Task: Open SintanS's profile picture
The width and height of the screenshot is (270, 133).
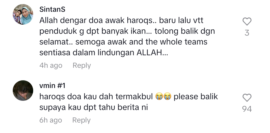Action: [x=23, y=14]
